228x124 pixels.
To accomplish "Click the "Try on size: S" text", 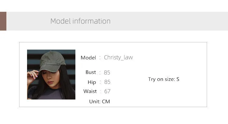I will [x=164, y=79].
